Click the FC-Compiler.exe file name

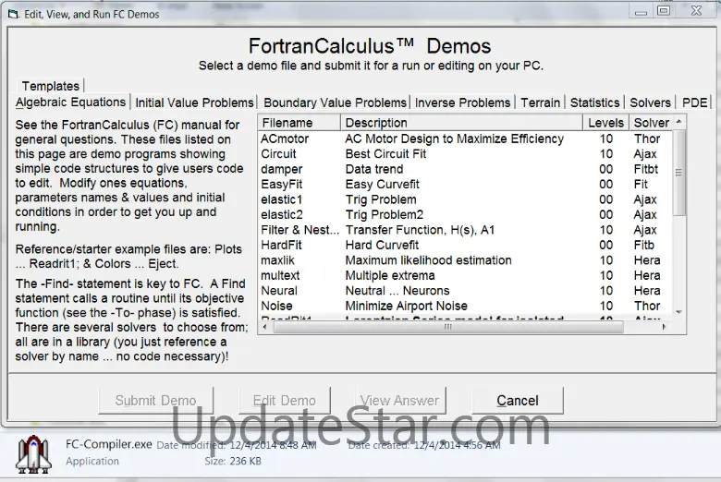[x=108, y=444]
